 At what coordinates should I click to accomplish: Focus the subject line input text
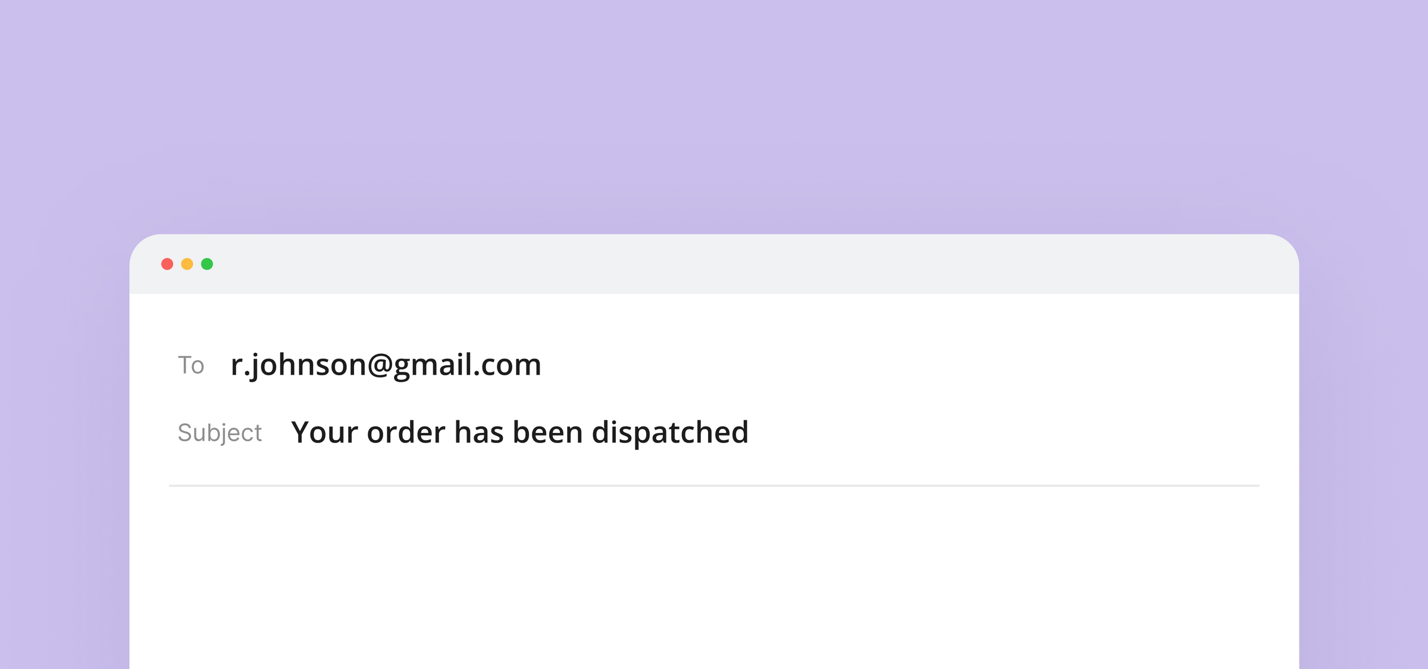(x=519, y=432)
